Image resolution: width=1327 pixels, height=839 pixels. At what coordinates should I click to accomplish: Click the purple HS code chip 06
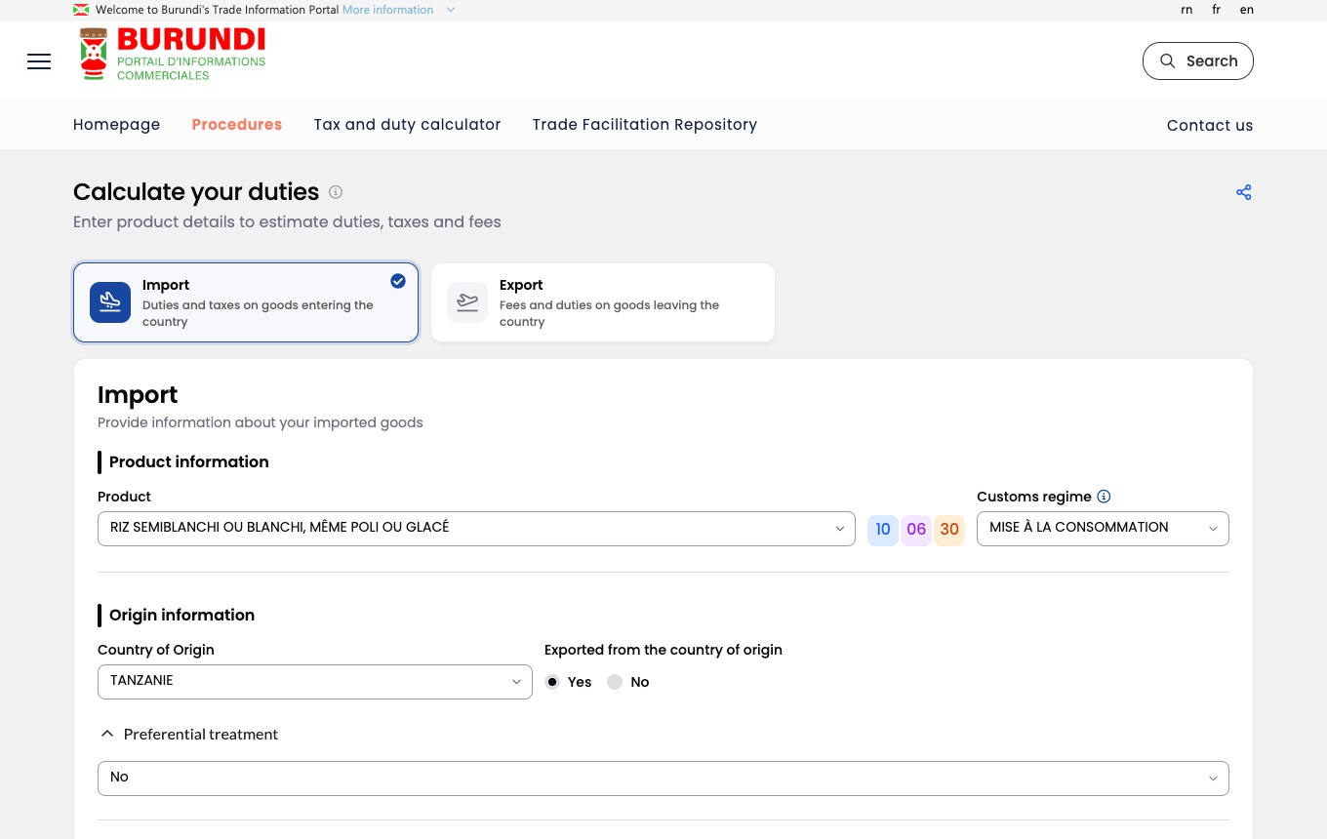click(x=916, y=529)
